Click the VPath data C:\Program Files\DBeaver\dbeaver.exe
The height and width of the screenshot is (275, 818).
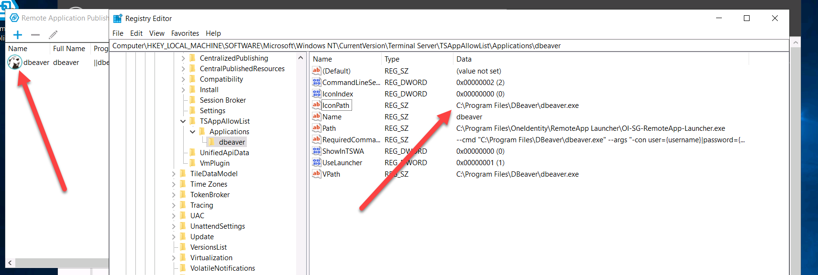(x=518, y=174)
